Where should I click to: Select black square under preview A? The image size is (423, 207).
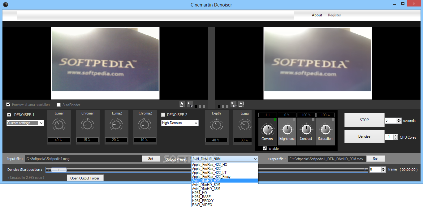[196, 106]
